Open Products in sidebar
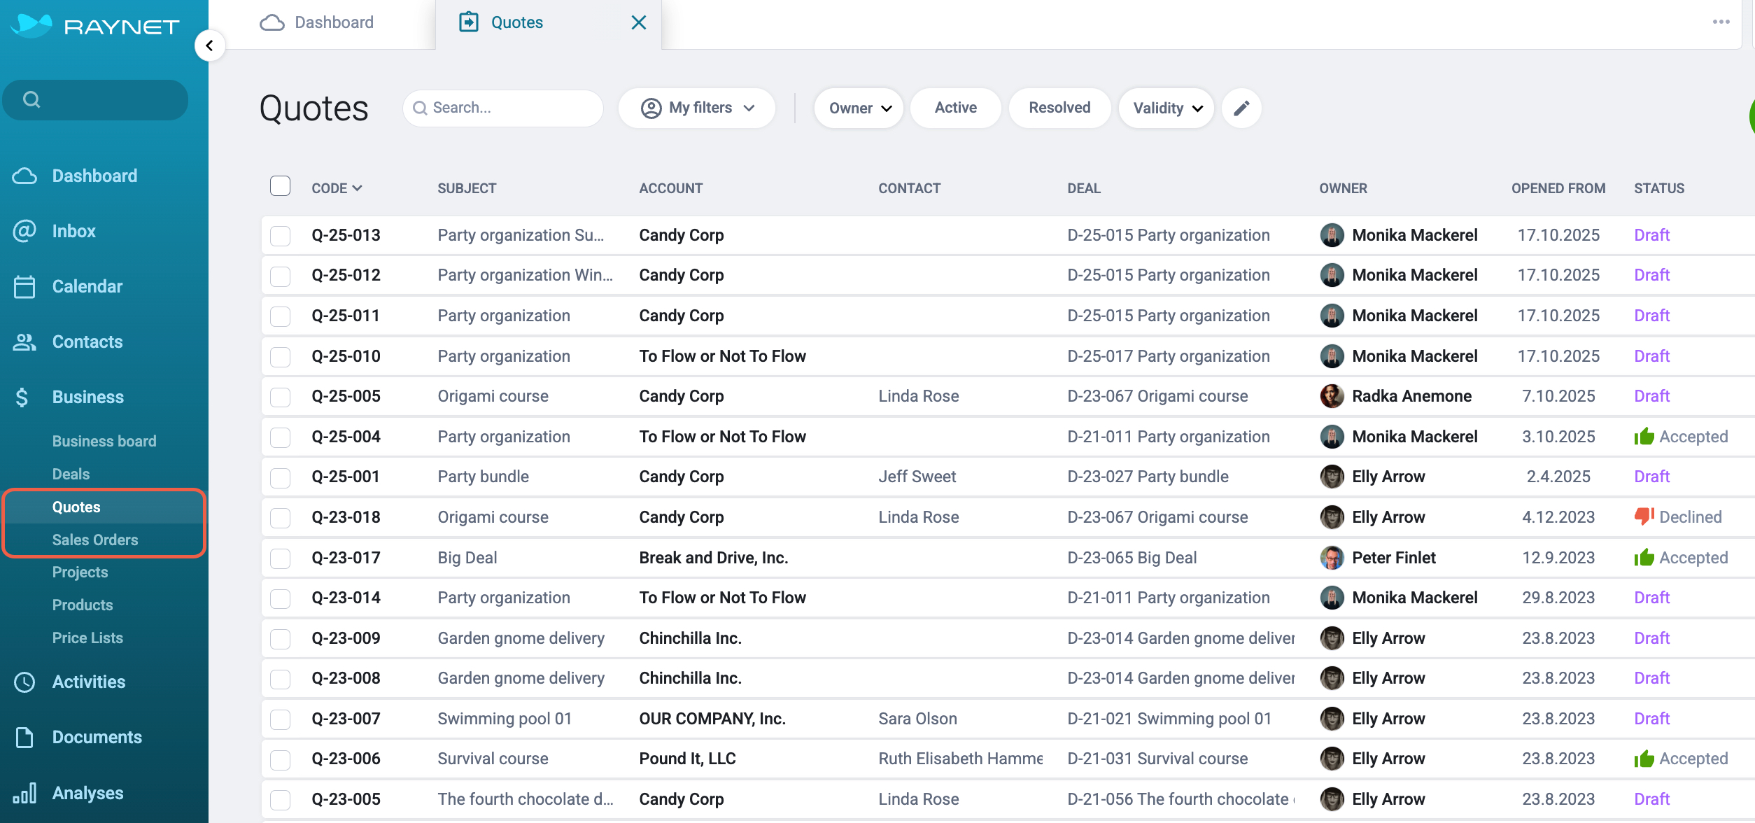1755x823 pixels. click(83, 605)
